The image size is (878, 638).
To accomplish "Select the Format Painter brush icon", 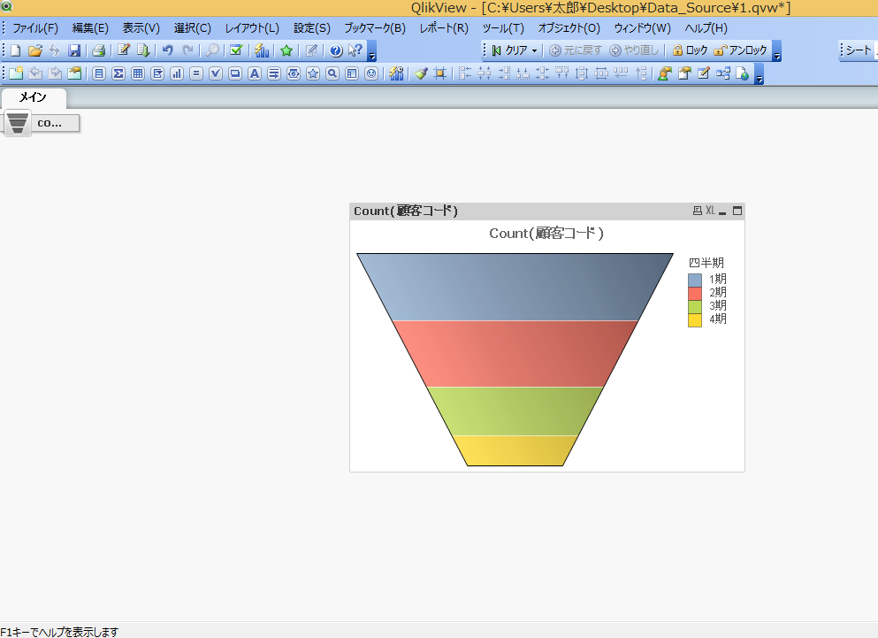I will tap(421, 73).
